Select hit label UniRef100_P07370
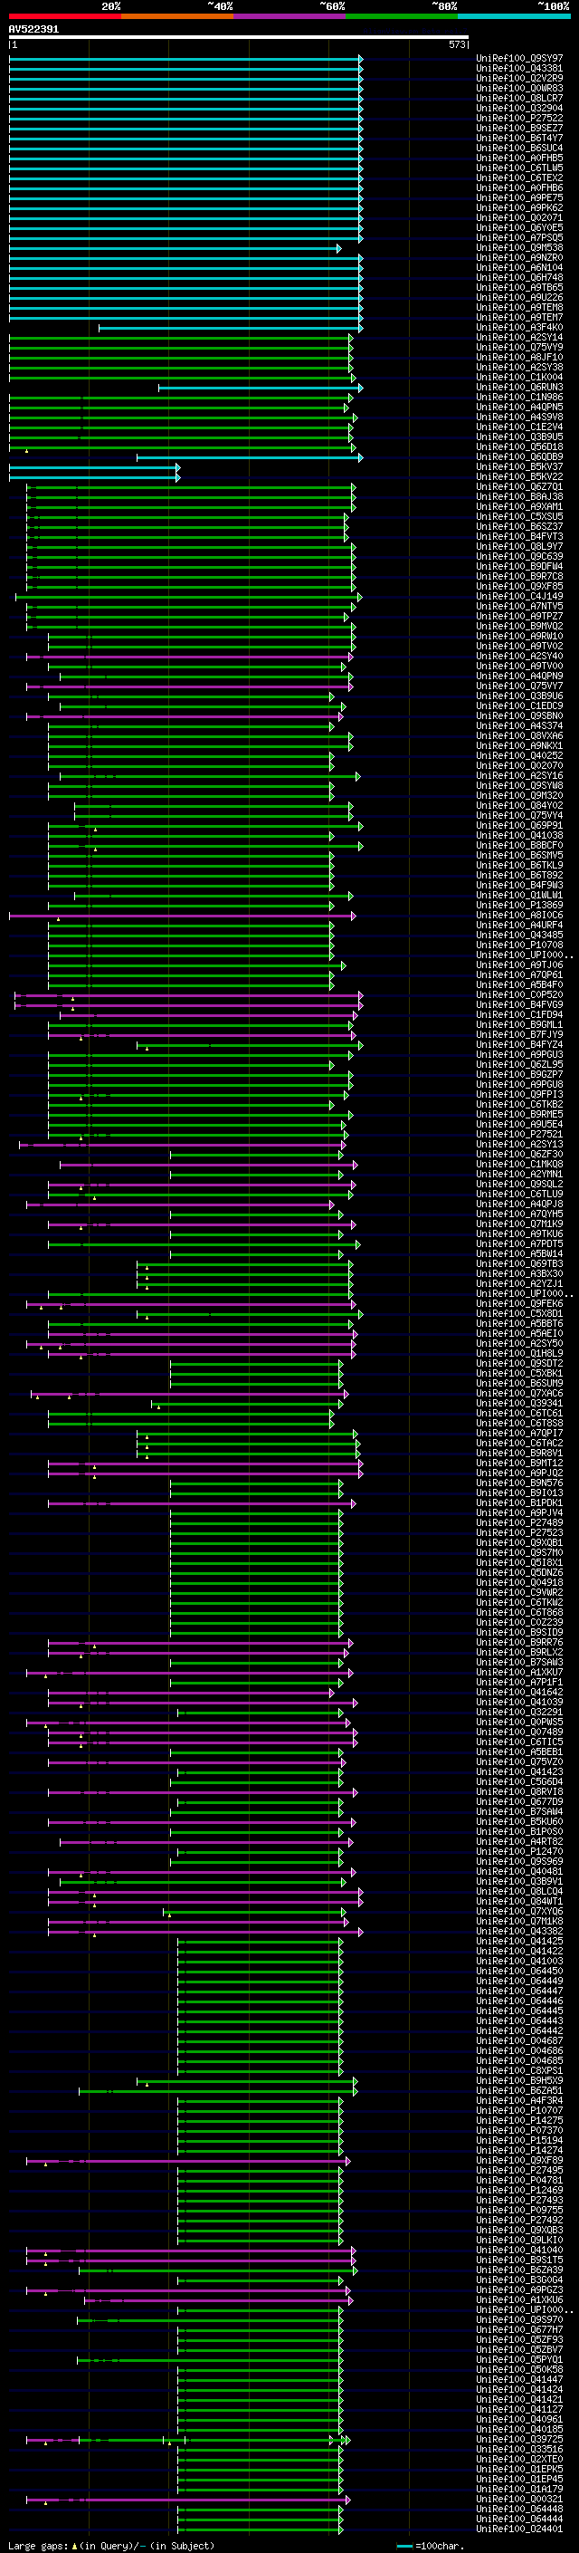 click(519, 2131)
